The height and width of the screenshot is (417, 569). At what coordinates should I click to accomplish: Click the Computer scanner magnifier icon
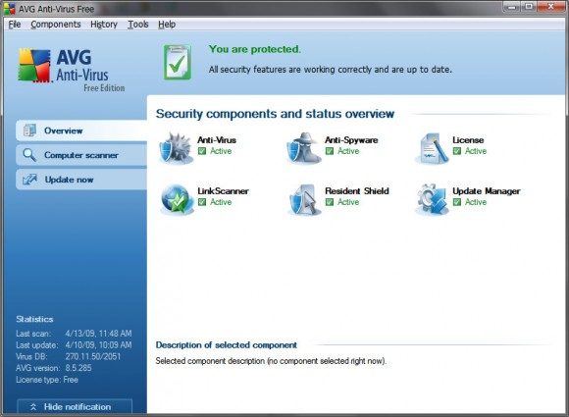point(29,155)
